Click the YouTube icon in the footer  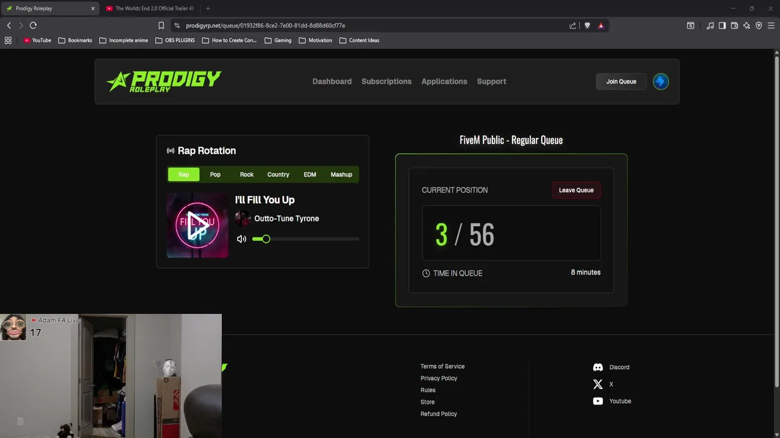point(598,401)
